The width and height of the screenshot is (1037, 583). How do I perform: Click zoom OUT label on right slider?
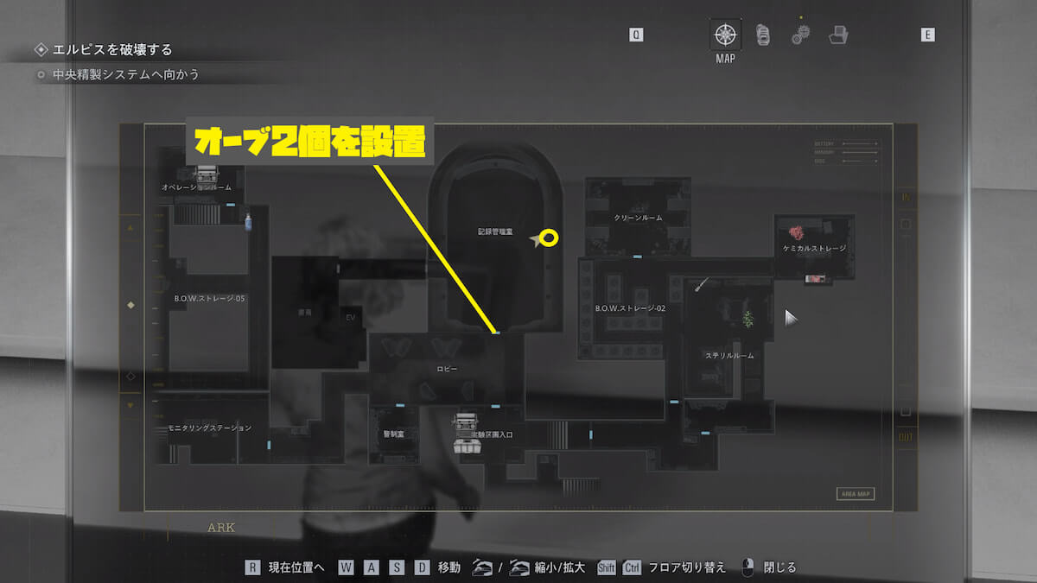tap(906, 437)
